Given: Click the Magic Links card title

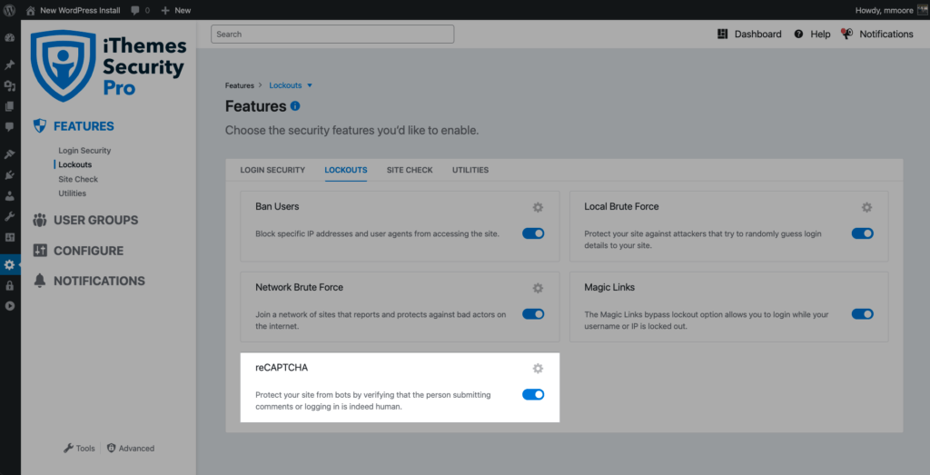Looking at the screenshot, I should pos(609,287).
